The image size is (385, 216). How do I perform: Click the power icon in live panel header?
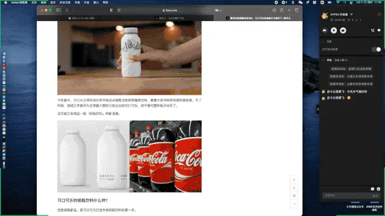tap(380, 14)
